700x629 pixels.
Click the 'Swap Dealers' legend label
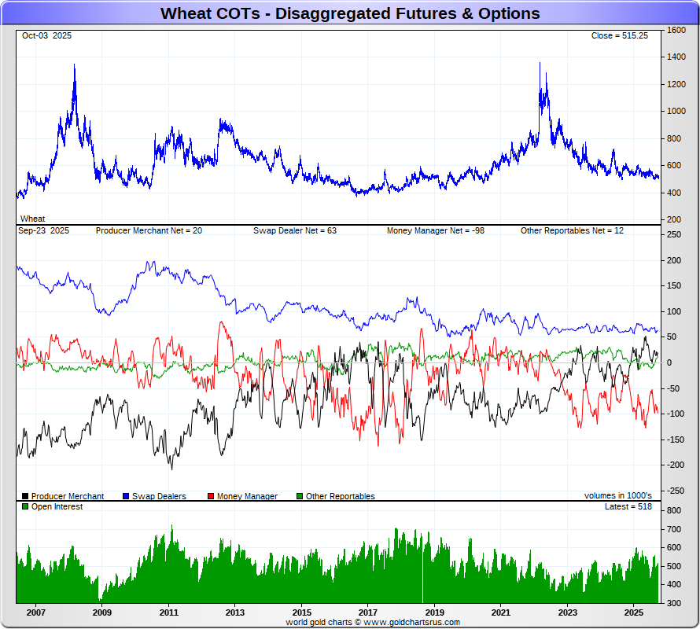[159, 496]
